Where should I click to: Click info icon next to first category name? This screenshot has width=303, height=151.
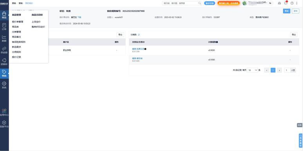coord(145,49)
